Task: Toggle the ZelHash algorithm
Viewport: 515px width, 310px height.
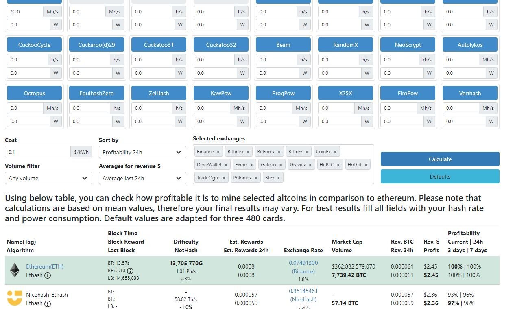Action: [159, 93]
